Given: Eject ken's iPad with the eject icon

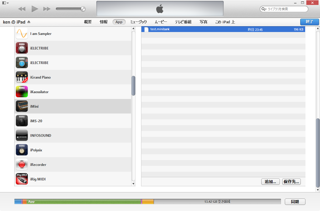Looking at the screenshot, I should 29,22.
